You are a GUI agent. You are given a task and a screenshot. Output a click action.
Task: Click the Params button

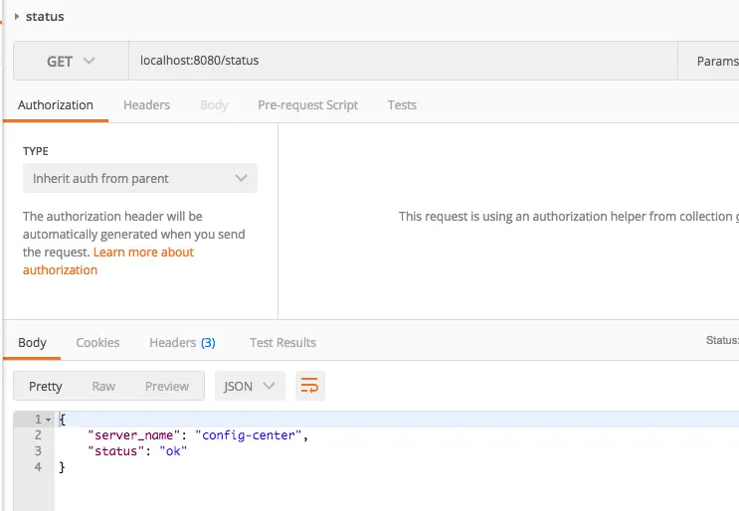716,61
